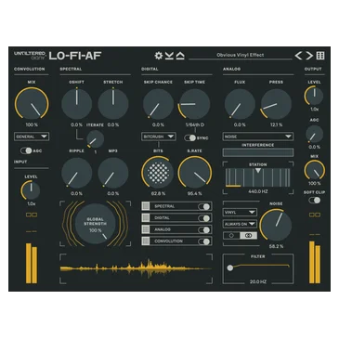The height and width of the screenshot is (339, 339).
Task: Click the Station frequency tuner scale
Action: click(257, 177)
